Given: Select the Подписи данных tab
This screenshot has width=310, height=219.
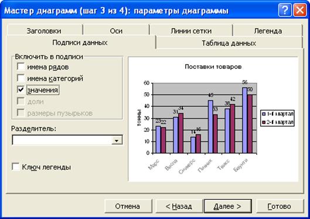Looking at the screenshot, I should [x=80, y=43].
